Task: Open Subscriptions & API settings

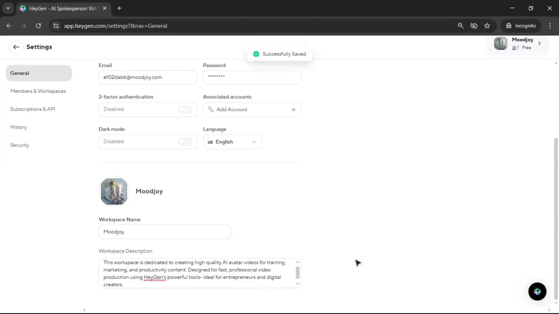Action: click(33, 109)
